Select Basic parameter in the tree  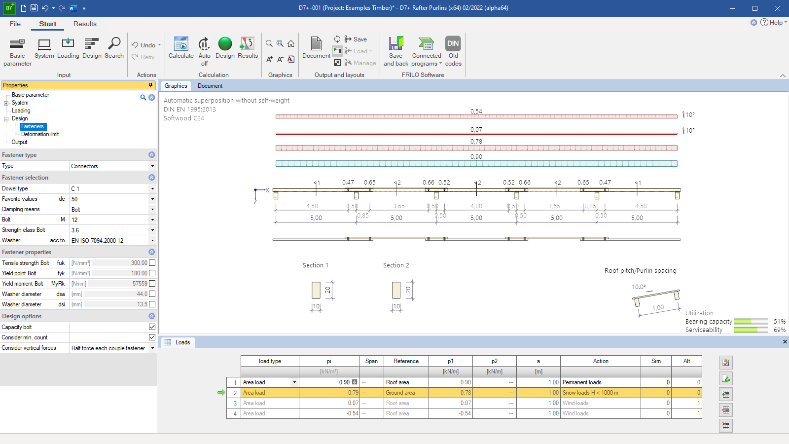tap(31, 95)
